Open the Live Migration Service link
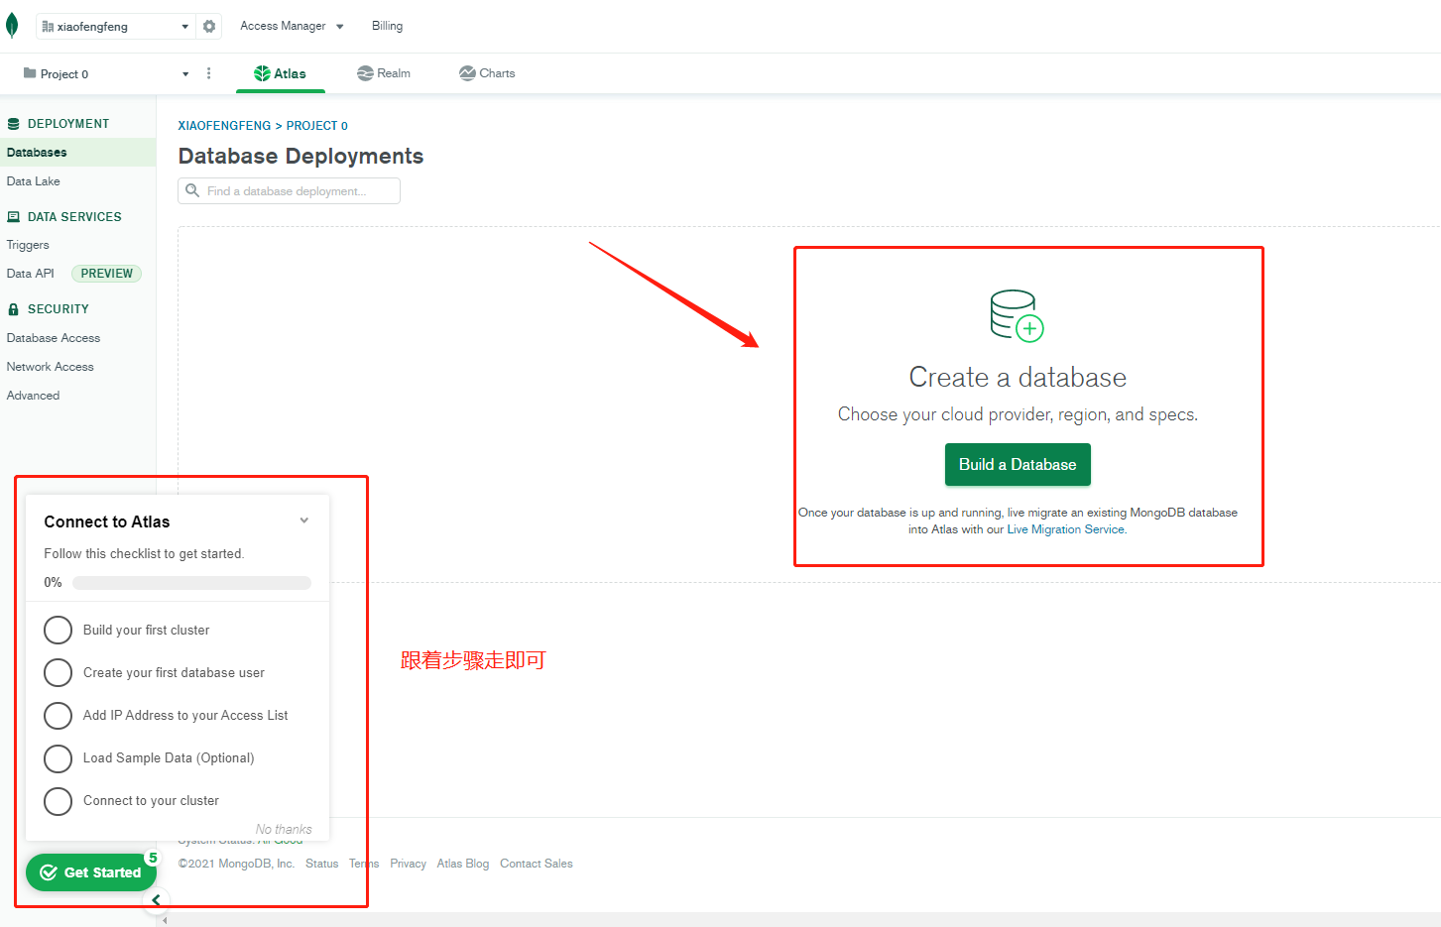Viewport: 1441px width, 927px height. click(x=1066, y=529)
